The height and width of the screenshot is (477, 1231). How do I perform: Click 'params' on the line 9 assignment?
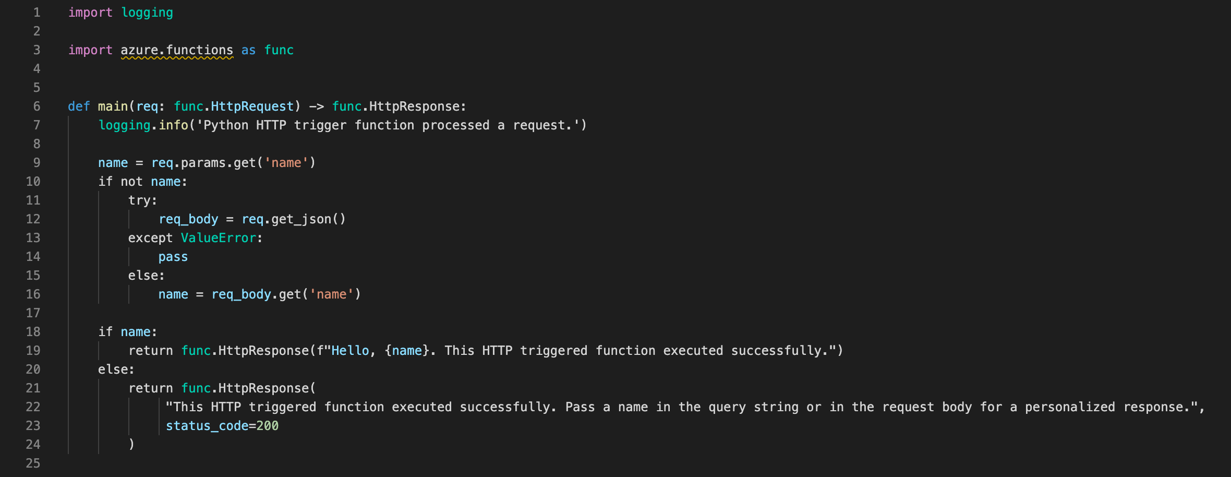point(203,163)
